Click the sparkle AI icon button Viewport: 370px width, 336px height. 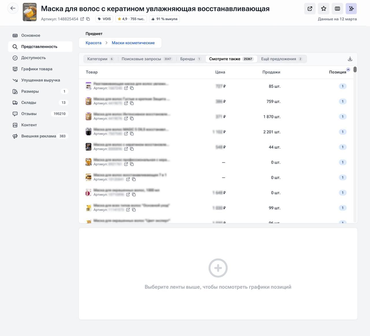pyautogui.click(x=351, y=9)
